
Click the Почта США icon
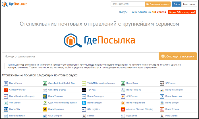[6, 109]
